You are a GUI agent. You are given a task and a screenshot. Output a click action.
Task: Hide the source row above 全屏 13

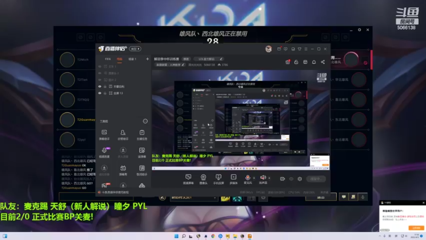pos(100,86)
